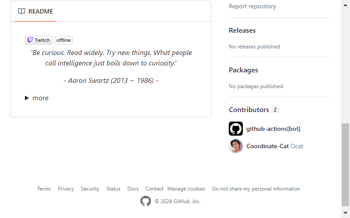Viewport: 350px width, 218px height.
Task: Click the vertical scrollbar thumb
Action: [345, 165]
